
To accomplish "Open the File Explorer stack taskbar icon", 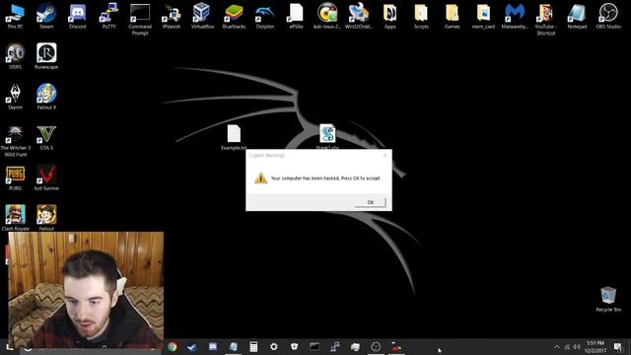I will pos(355,346).
